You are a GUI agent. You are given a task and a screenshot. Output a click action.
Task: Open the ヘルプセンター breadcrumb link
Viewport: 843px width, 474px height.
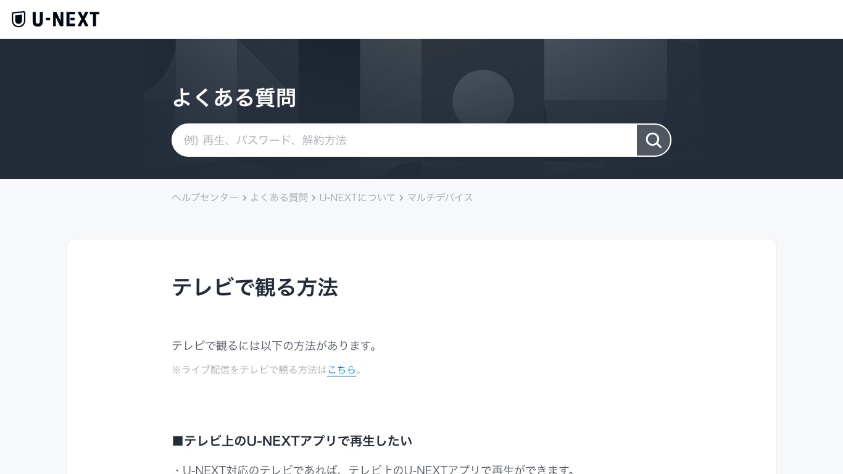[x=205, y=197]
